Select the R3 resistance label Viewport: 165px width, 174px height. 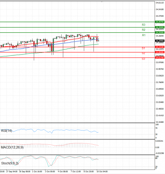[144, 25]
